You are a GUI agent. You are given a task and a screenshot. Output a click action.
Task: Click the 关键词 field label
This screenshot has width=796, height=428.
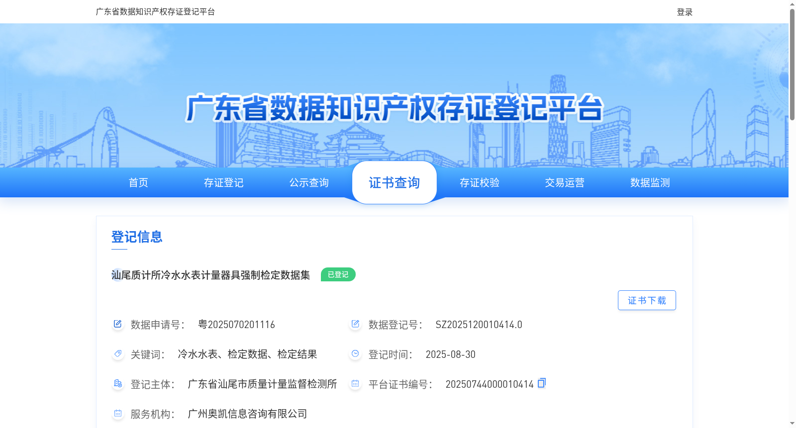(148, 354)
